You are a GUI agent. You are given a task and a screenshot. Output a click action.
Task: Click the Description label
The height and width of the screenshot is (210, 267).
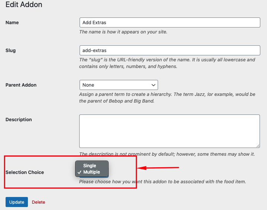(x=19, y=119)
